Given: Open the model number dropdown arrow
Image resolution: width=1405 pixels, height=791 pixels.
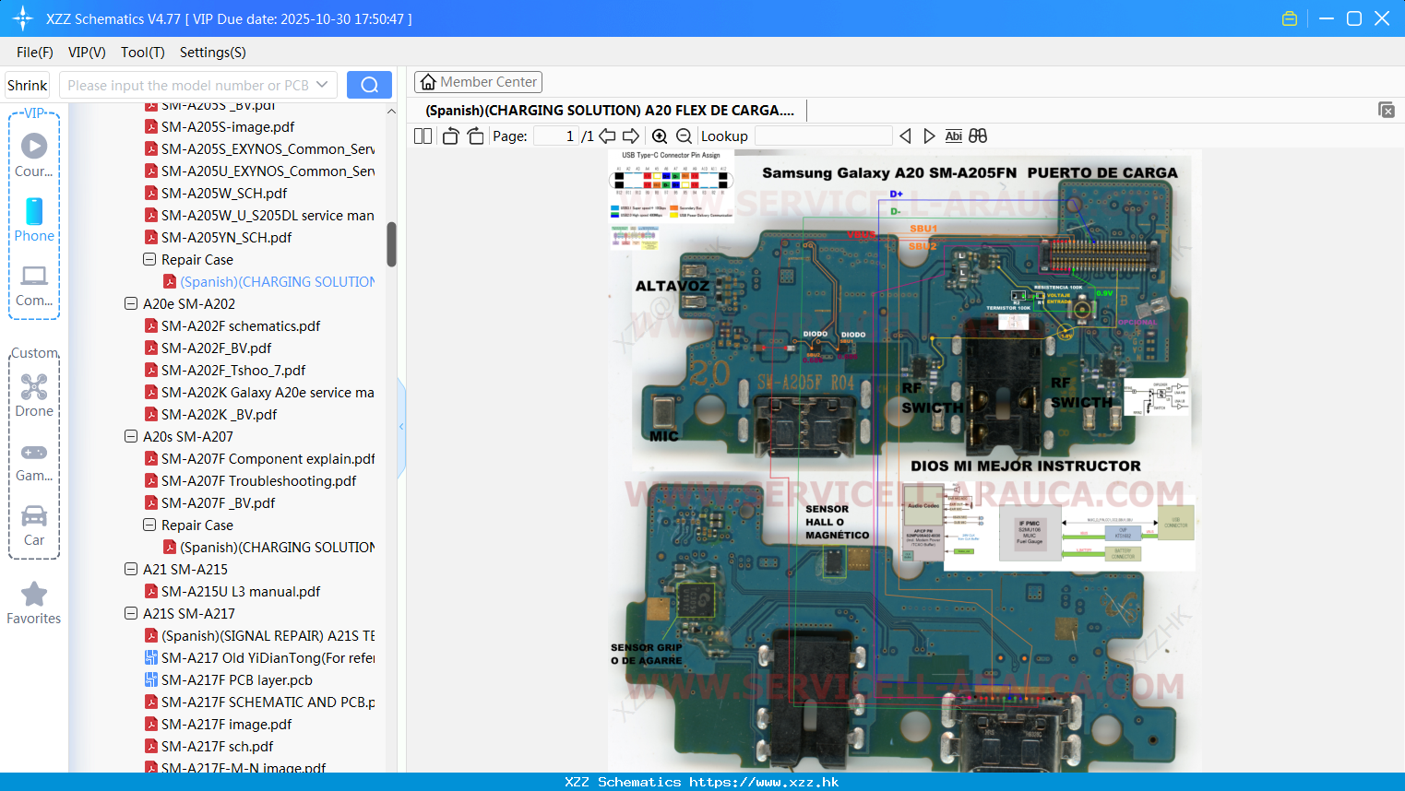Looking at the screenshot, I should [x=322, y=85].
